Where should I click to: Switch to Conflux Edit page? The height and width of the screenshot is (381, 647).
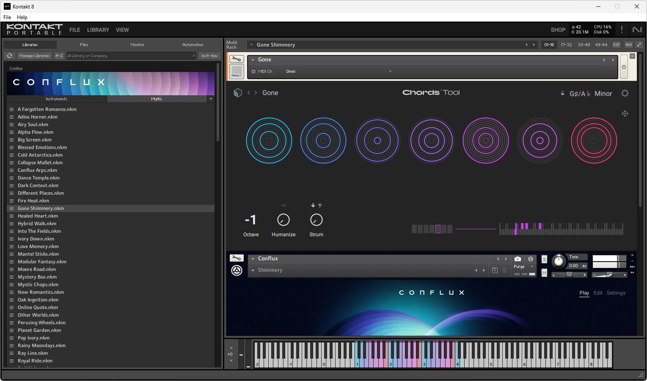[x=598, y=293]
